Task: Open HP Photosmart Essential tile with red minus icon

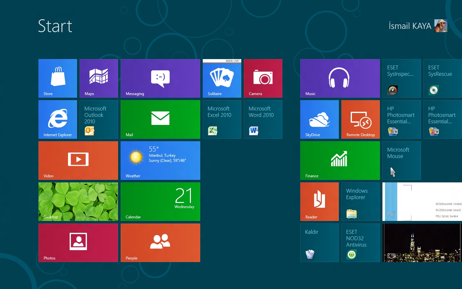Action: click(x=443, y=119)
